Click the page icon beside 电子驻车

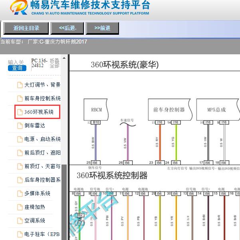coord(20,234)
